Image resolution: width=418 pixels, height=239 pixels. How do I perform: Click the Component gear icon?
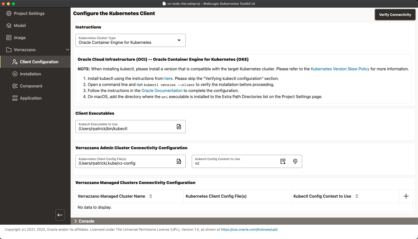(x=15, y=86)
